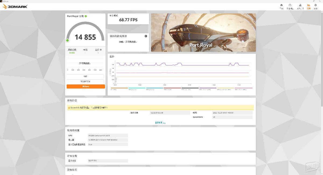Click the red memory color swatch in the chart legend
The width and height of the screenshot is (323, 175).
(172, 89)
